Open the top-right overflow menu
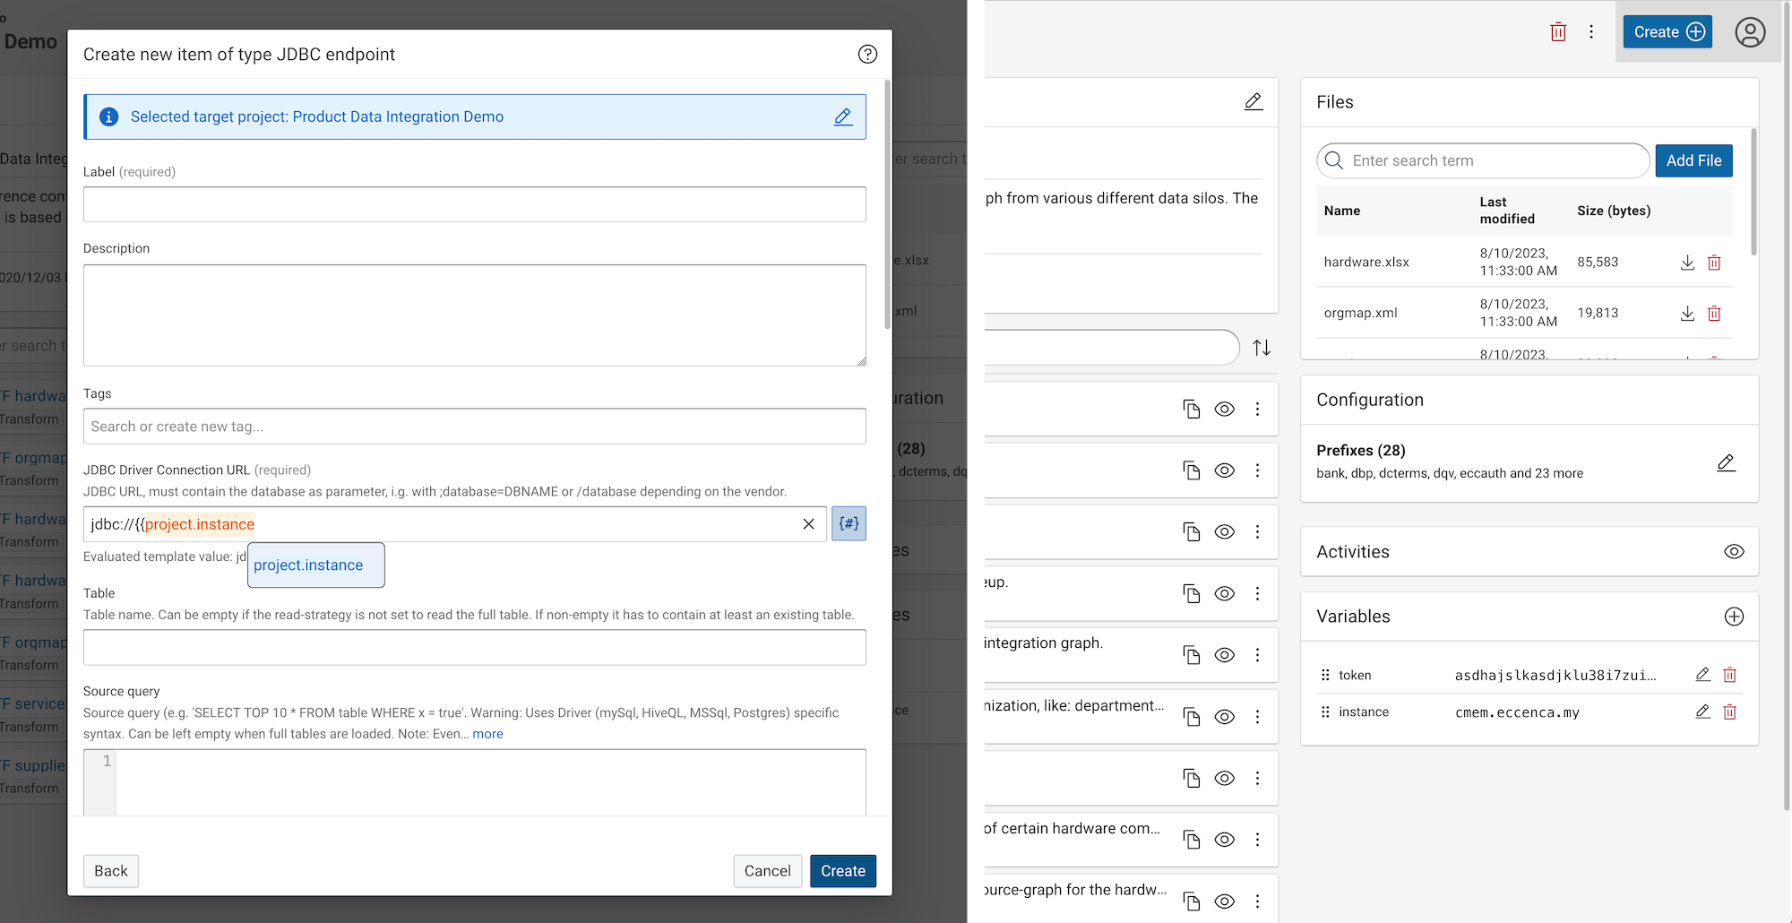 coord(1591,31)
